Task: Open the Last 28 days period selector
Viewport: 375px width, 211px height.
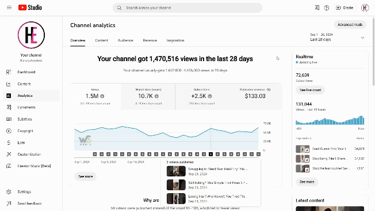Action: [x=338, y=37]
